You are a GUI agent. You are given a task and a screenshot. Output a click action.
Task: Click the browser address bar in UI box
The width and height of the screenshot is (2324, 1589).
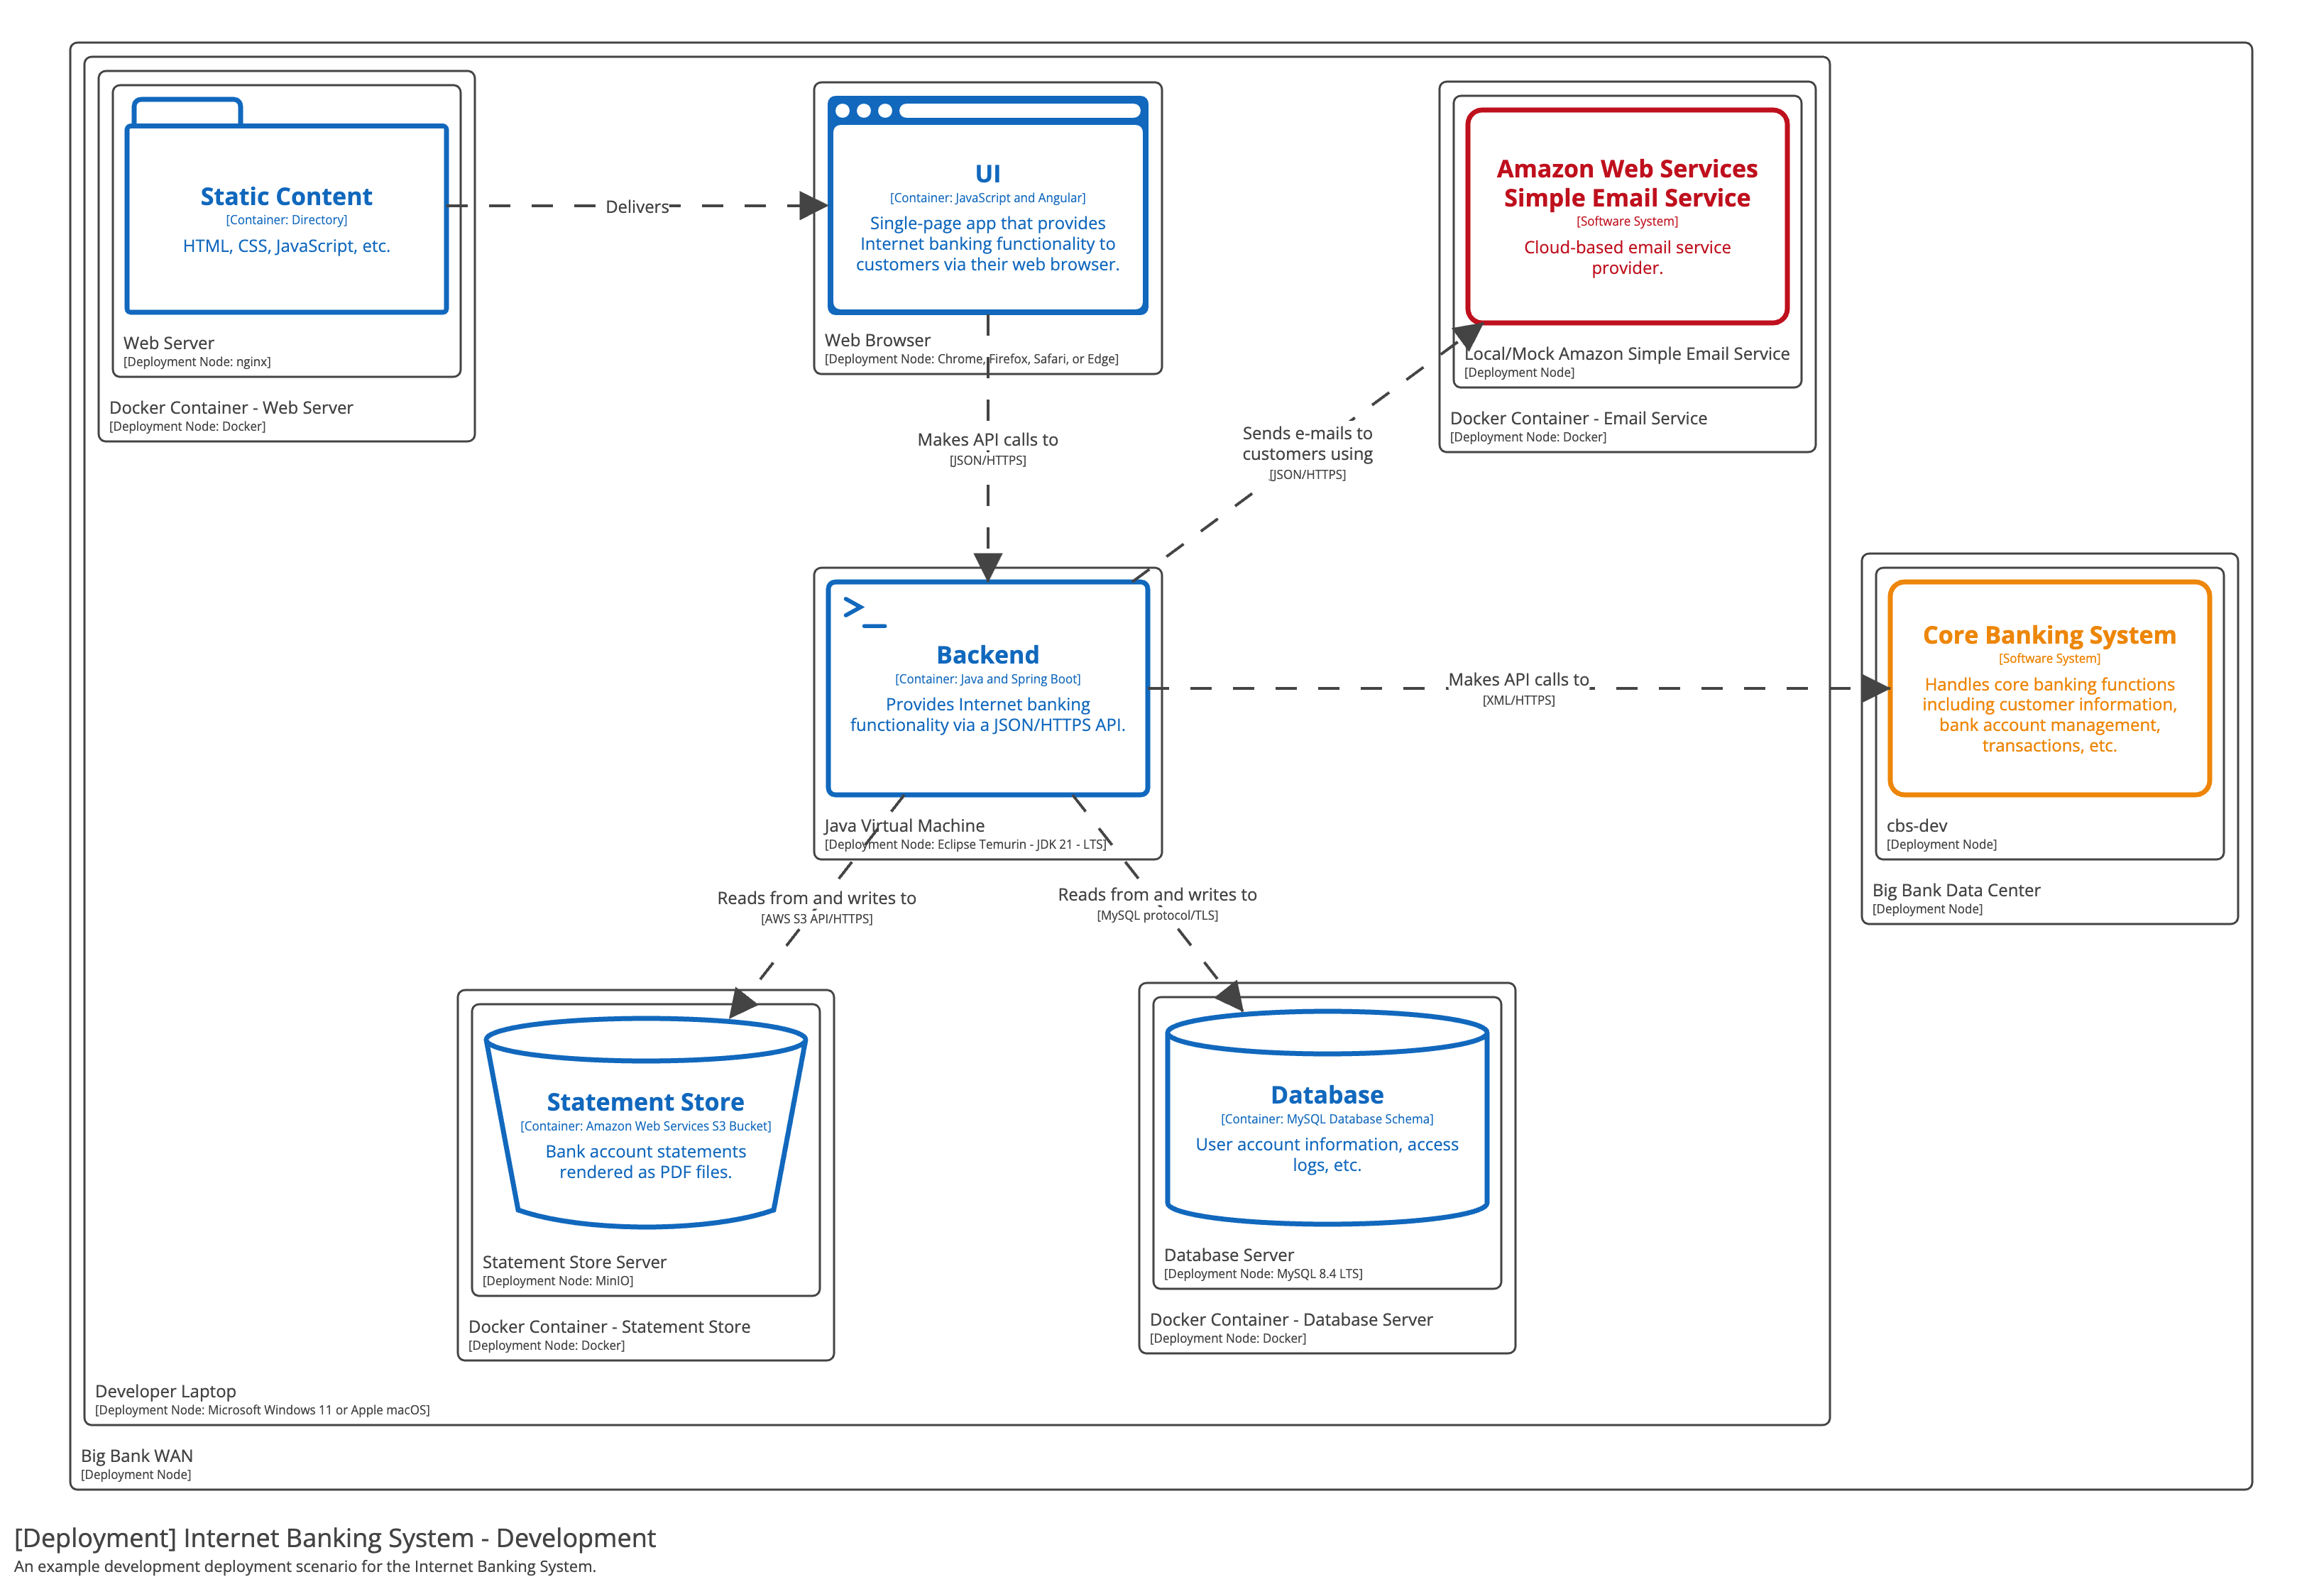[x=1019, y=110]
